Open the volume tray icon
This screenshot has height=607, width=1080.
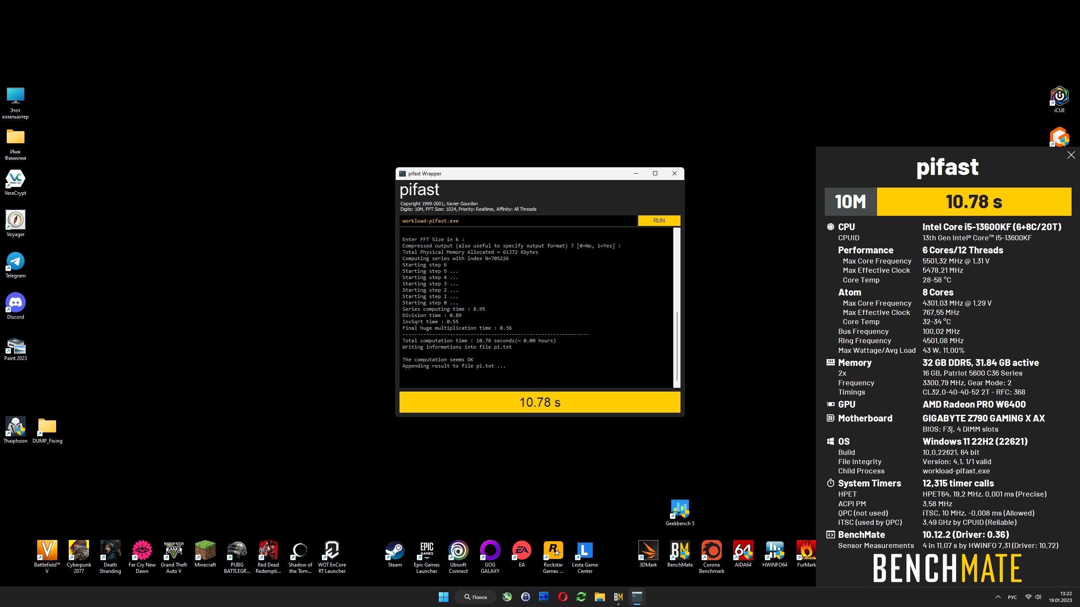click(x=1038, y=597)
